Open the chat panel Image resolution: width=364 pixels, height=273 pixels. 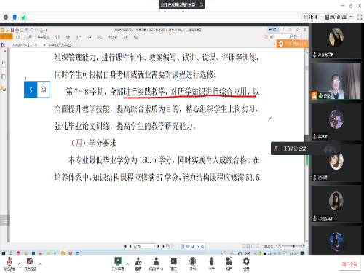174,264
